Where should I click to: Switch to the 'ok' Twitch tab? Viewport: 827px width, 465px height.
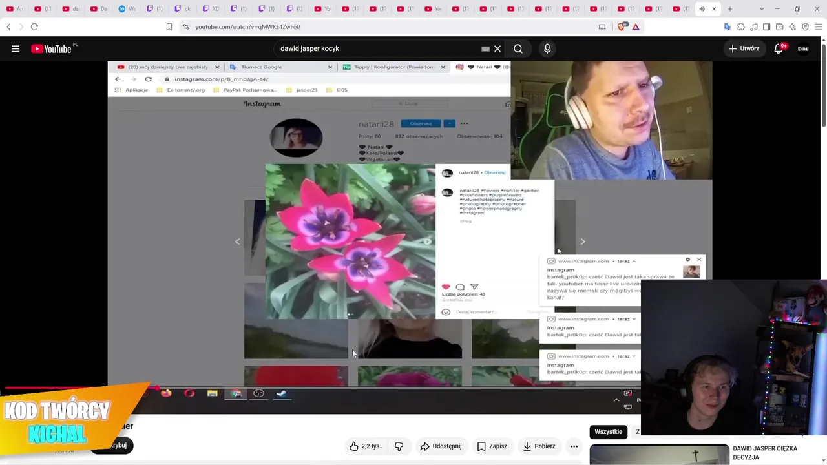click(182, 9)
